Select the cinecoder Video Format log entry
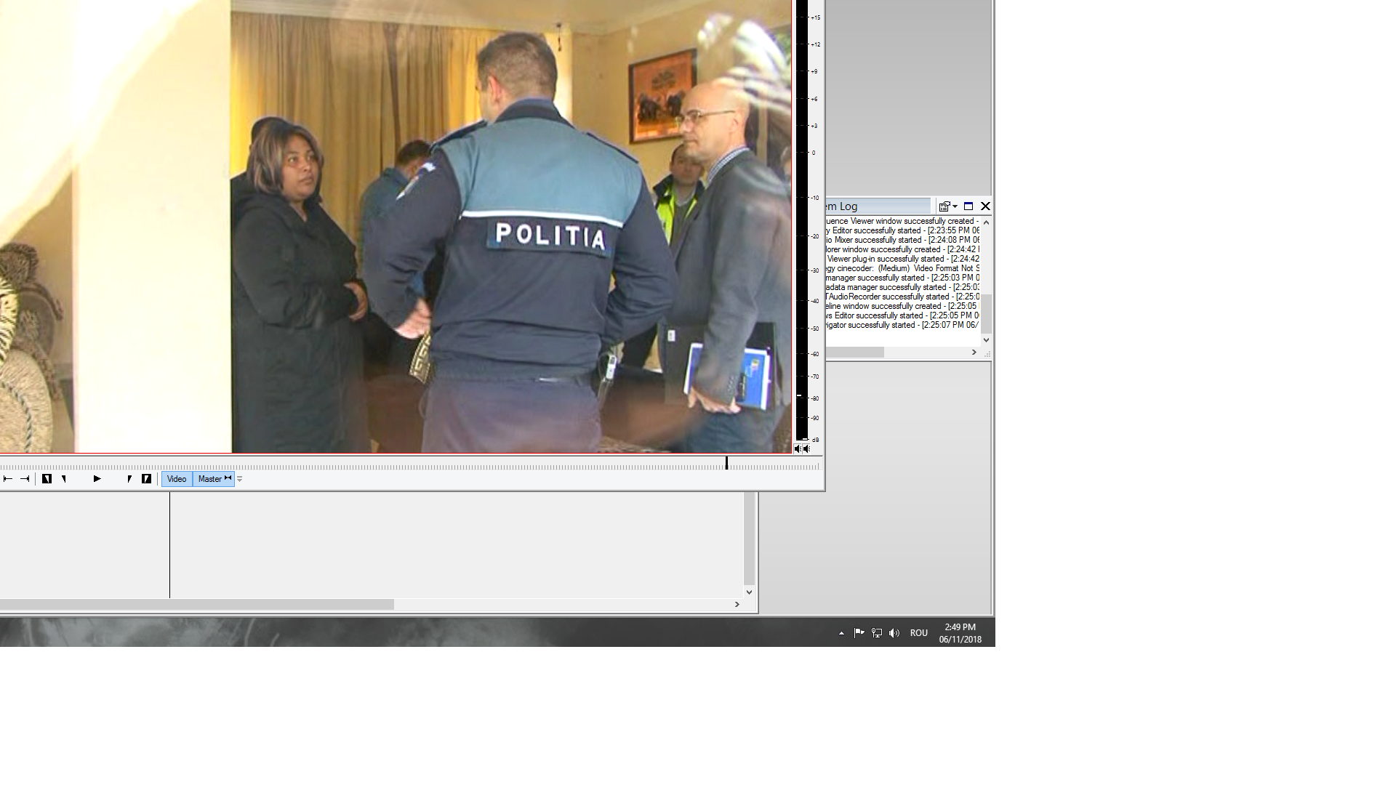 902,268
